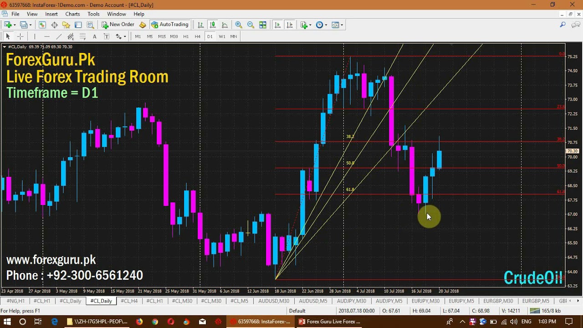Open the Templates icon

(335, 25)
